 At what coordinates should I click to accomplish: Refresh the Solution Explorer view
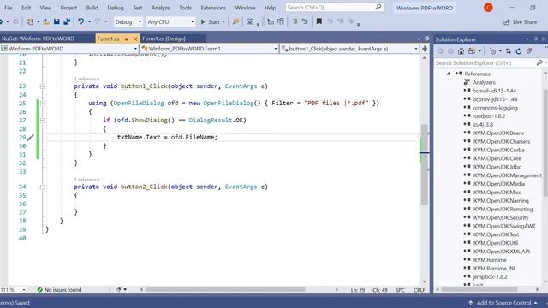coord(519,51)
